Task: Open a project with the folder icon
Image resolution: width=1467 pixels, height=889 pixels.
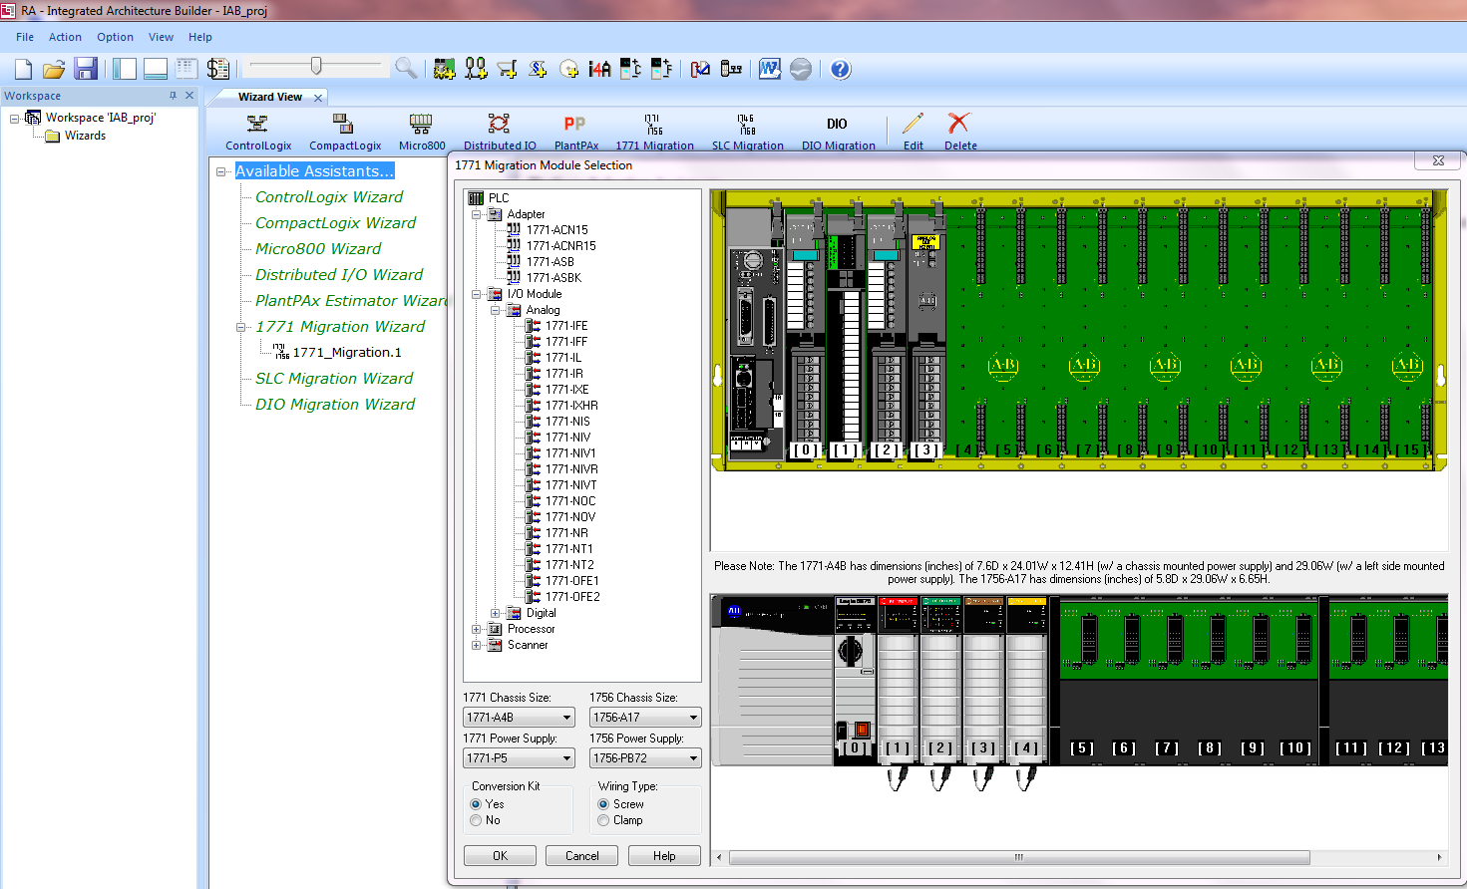Action: (54, 69)
